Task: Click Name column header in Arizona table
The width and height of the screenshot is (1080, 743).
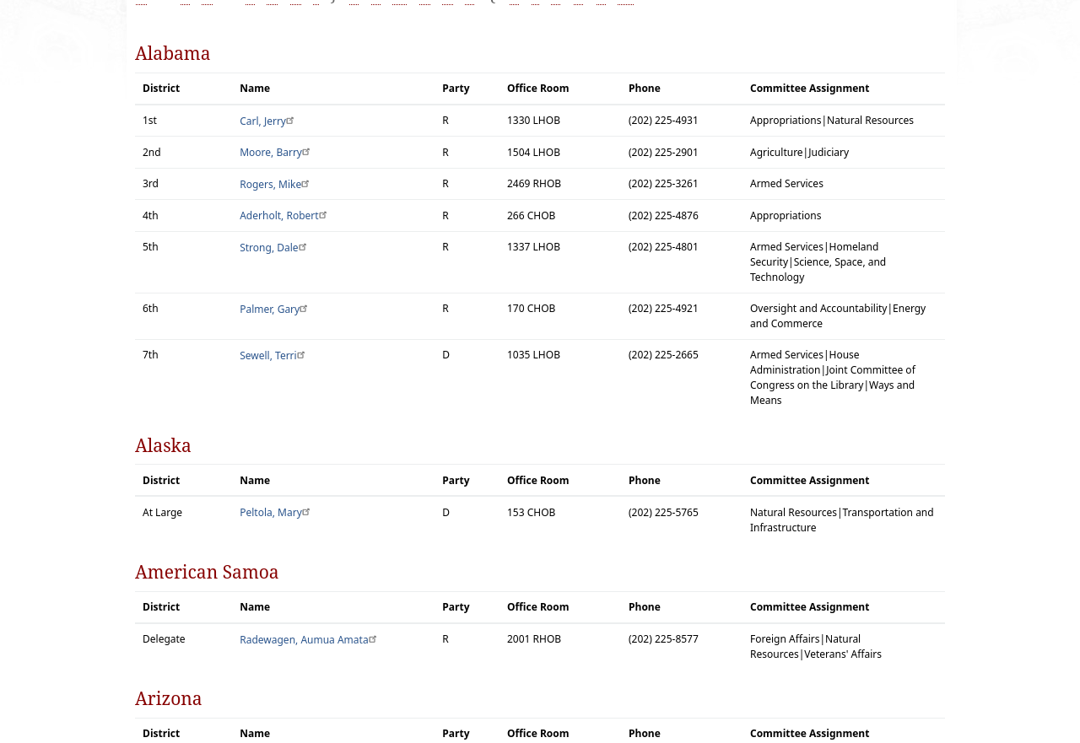Action: tap(255, 734)
